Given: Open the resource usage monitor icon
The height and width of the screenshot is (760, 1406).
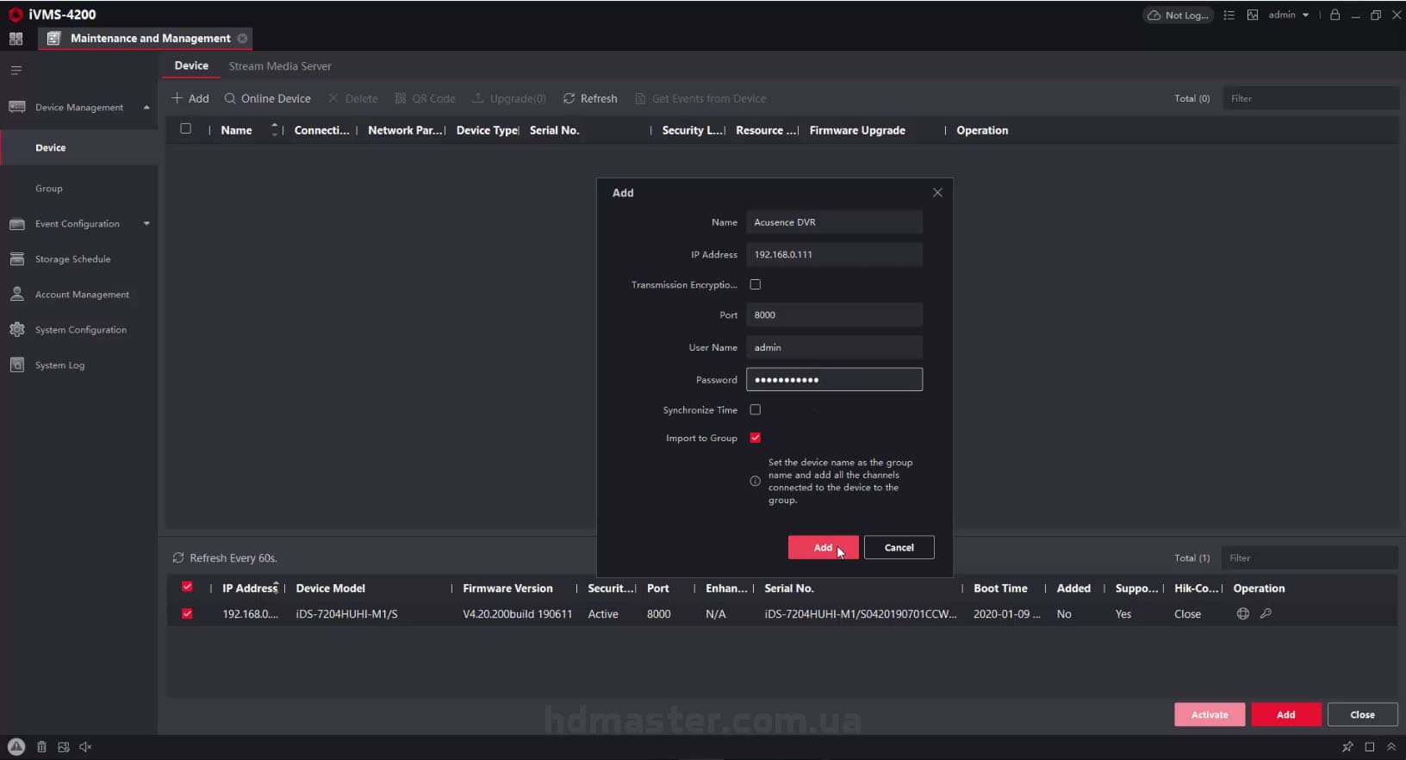Looking at the screenshot, I should coord(1253,15).
